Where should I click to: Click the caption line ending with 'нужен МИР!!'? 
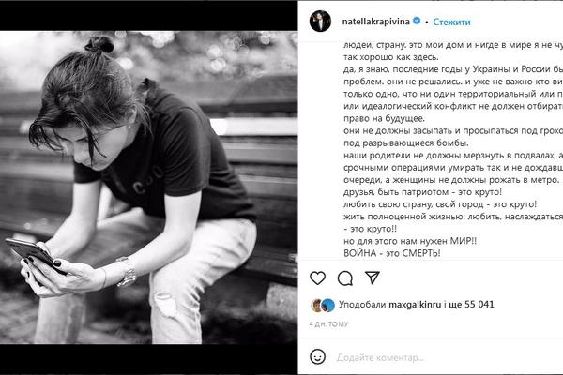pyautogui.click(x=410, y=241)
